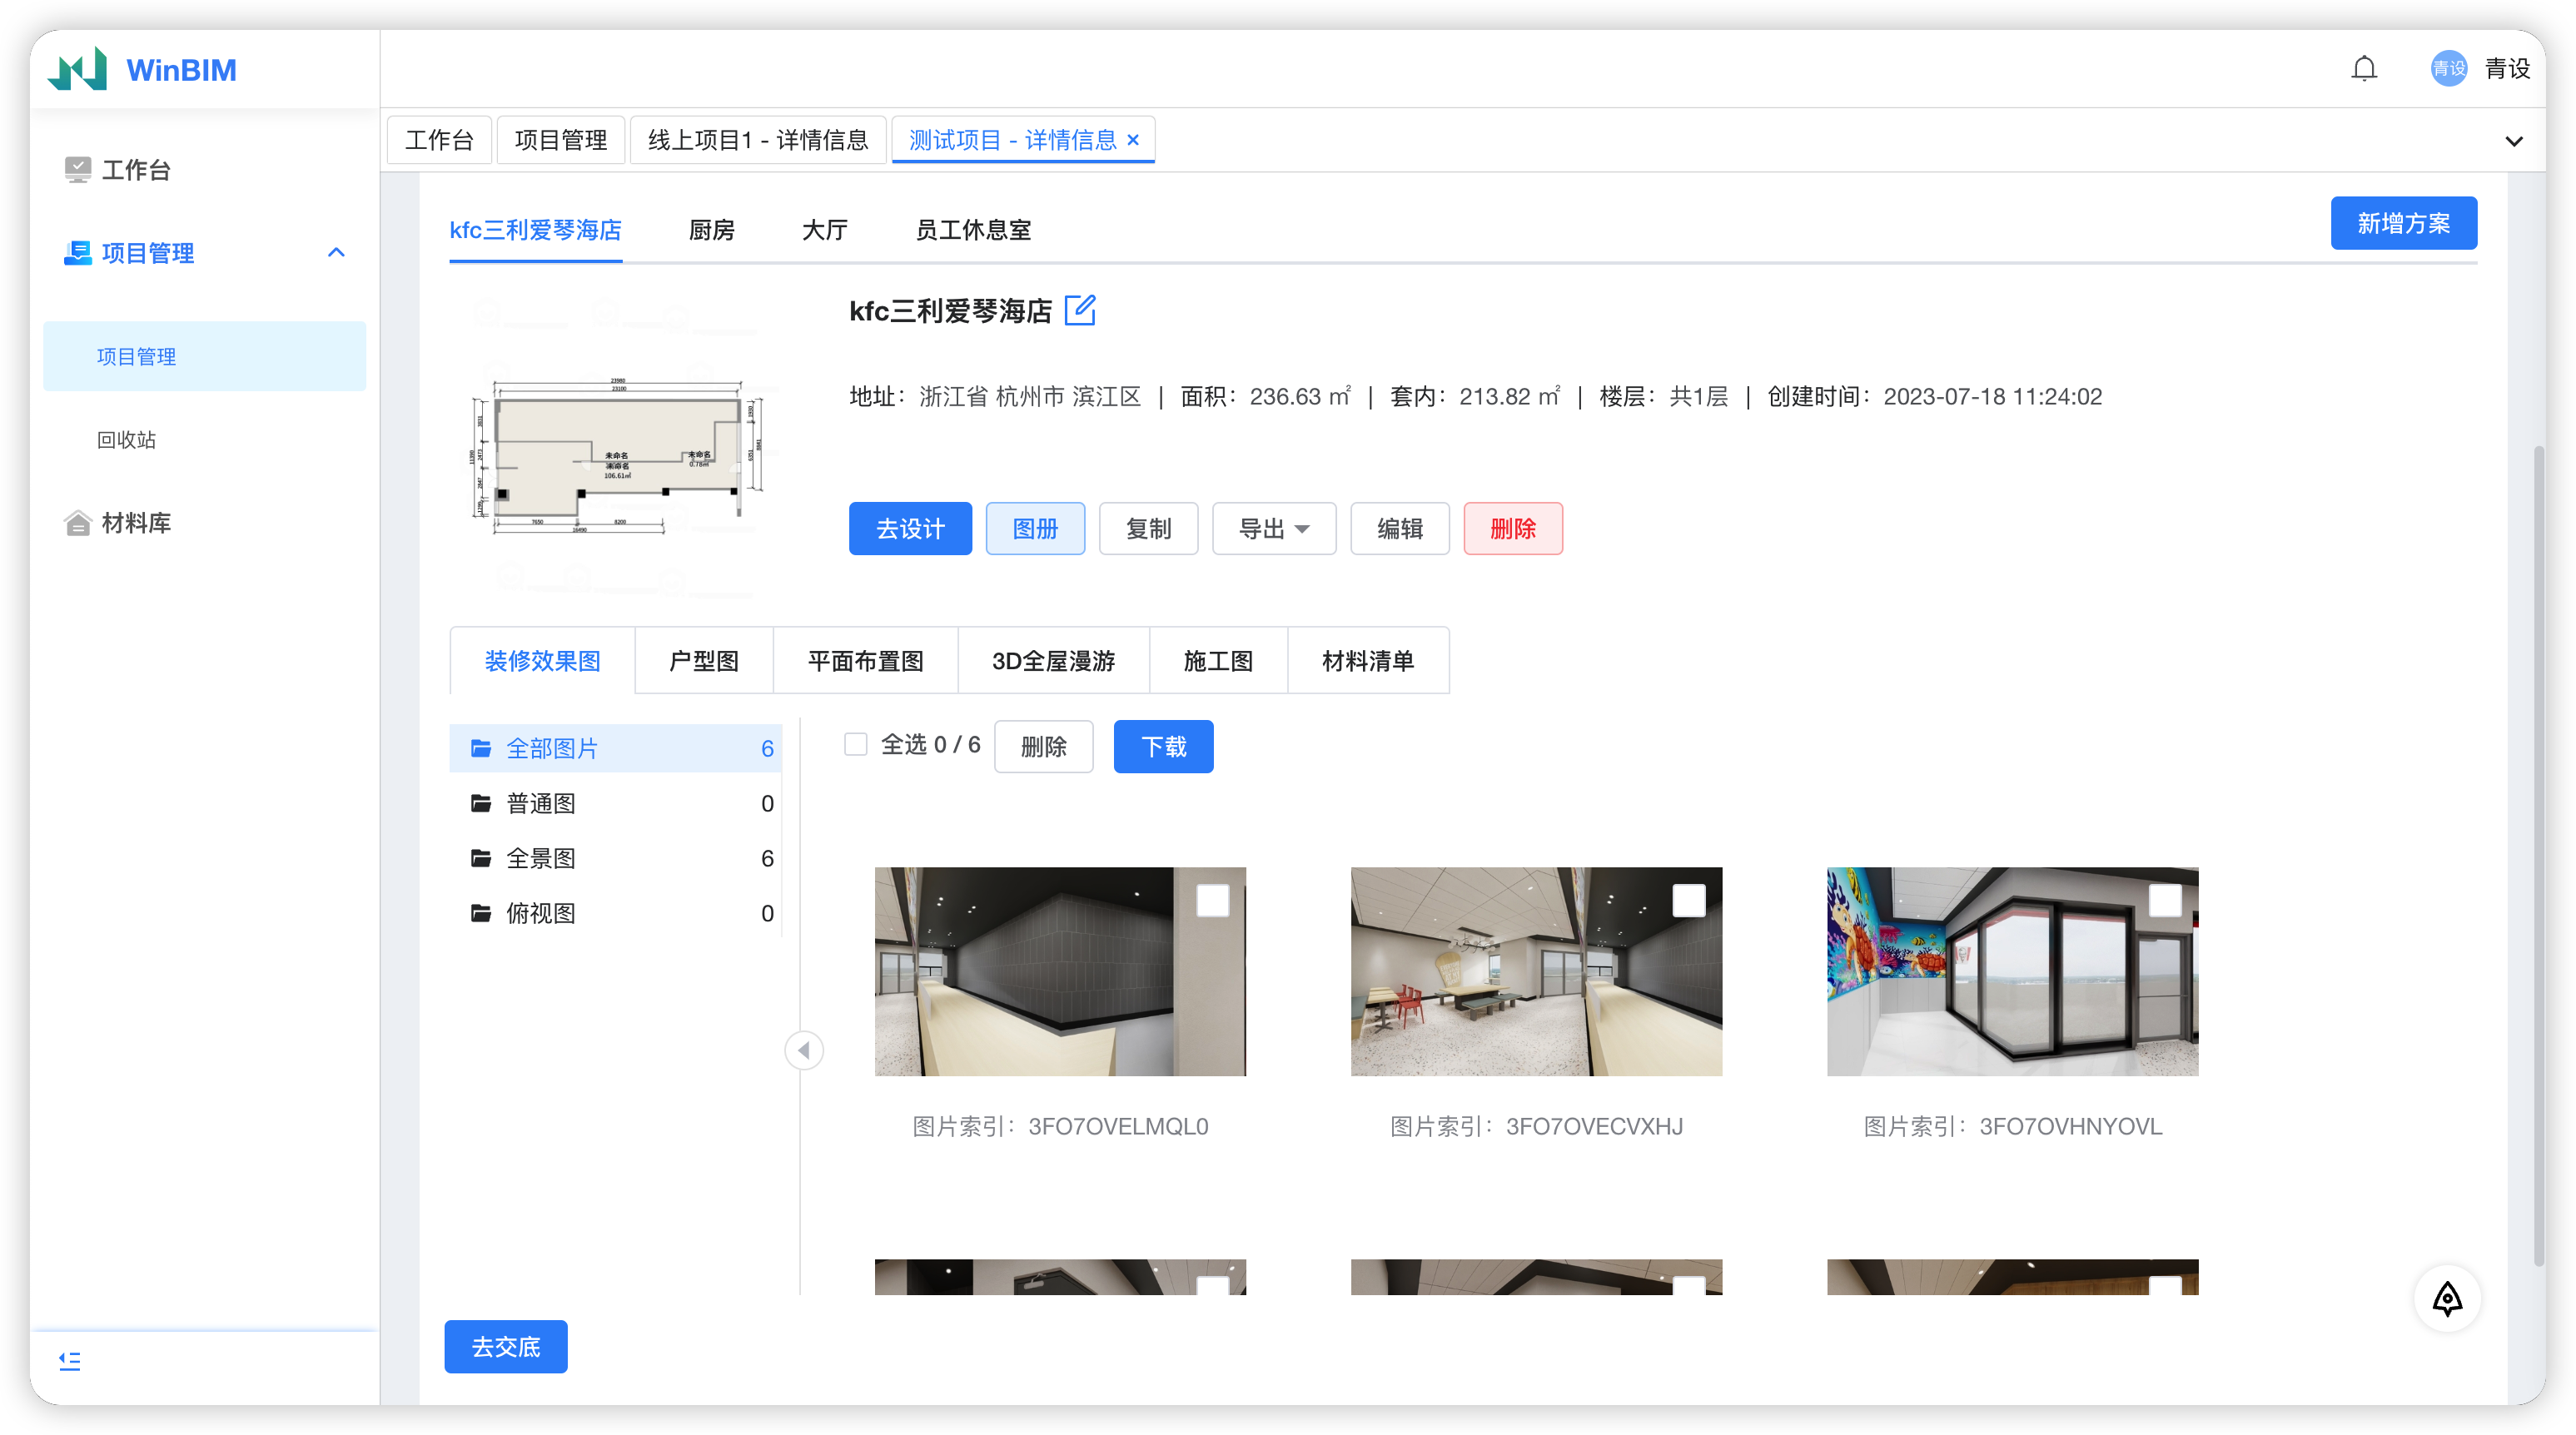2576x1435 pixels.
Task: Select the 全部图片 folder row
Action: pyautogui.click(x=615, y=747)
